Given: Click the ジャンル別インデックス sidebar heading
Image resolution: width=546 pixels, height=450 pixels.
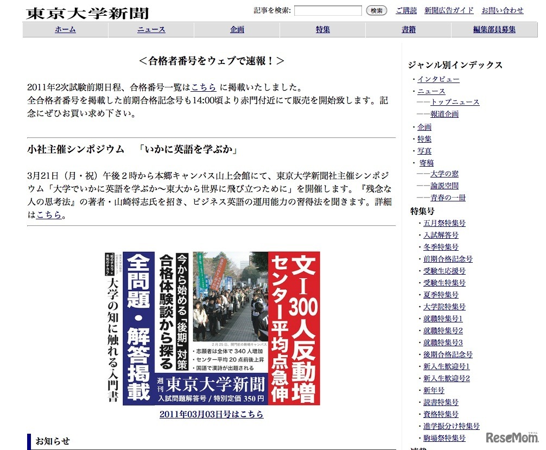Looking at the screenshot, I should tap(455, 65).
